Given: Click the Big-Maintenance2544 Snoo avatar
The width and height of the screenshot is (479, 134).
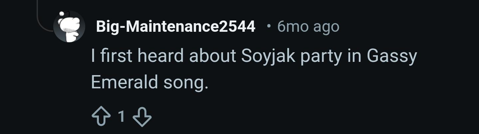Looking at the screenshot, I should coord(69,26).
